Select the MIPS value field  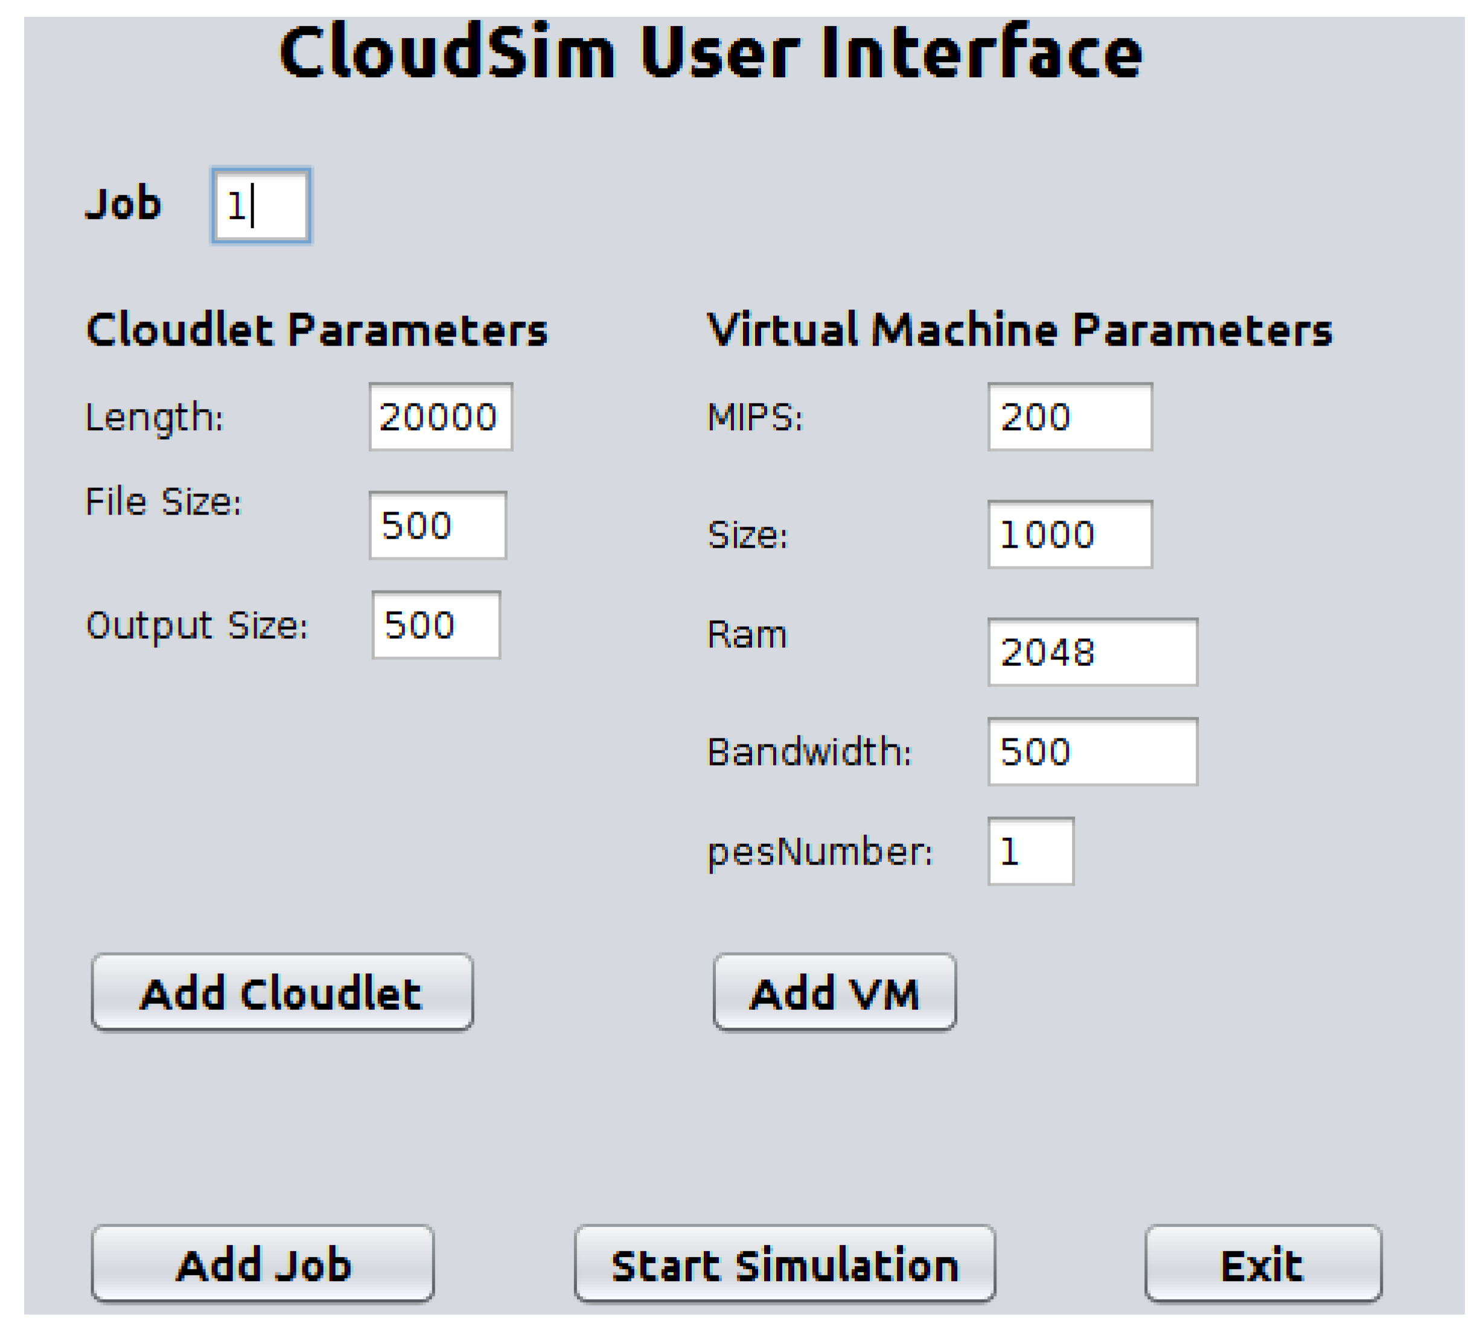1069,416
